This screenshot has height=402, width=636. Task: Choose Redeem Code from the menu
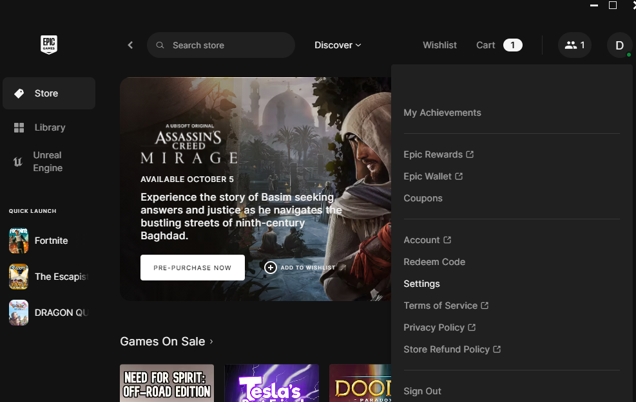pyautogui.click(x=434, y=262)
